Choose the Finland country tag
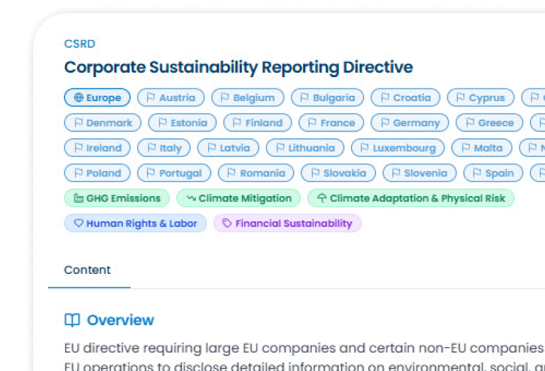This screenshot has height=371, width=545. tap(258, 123)
